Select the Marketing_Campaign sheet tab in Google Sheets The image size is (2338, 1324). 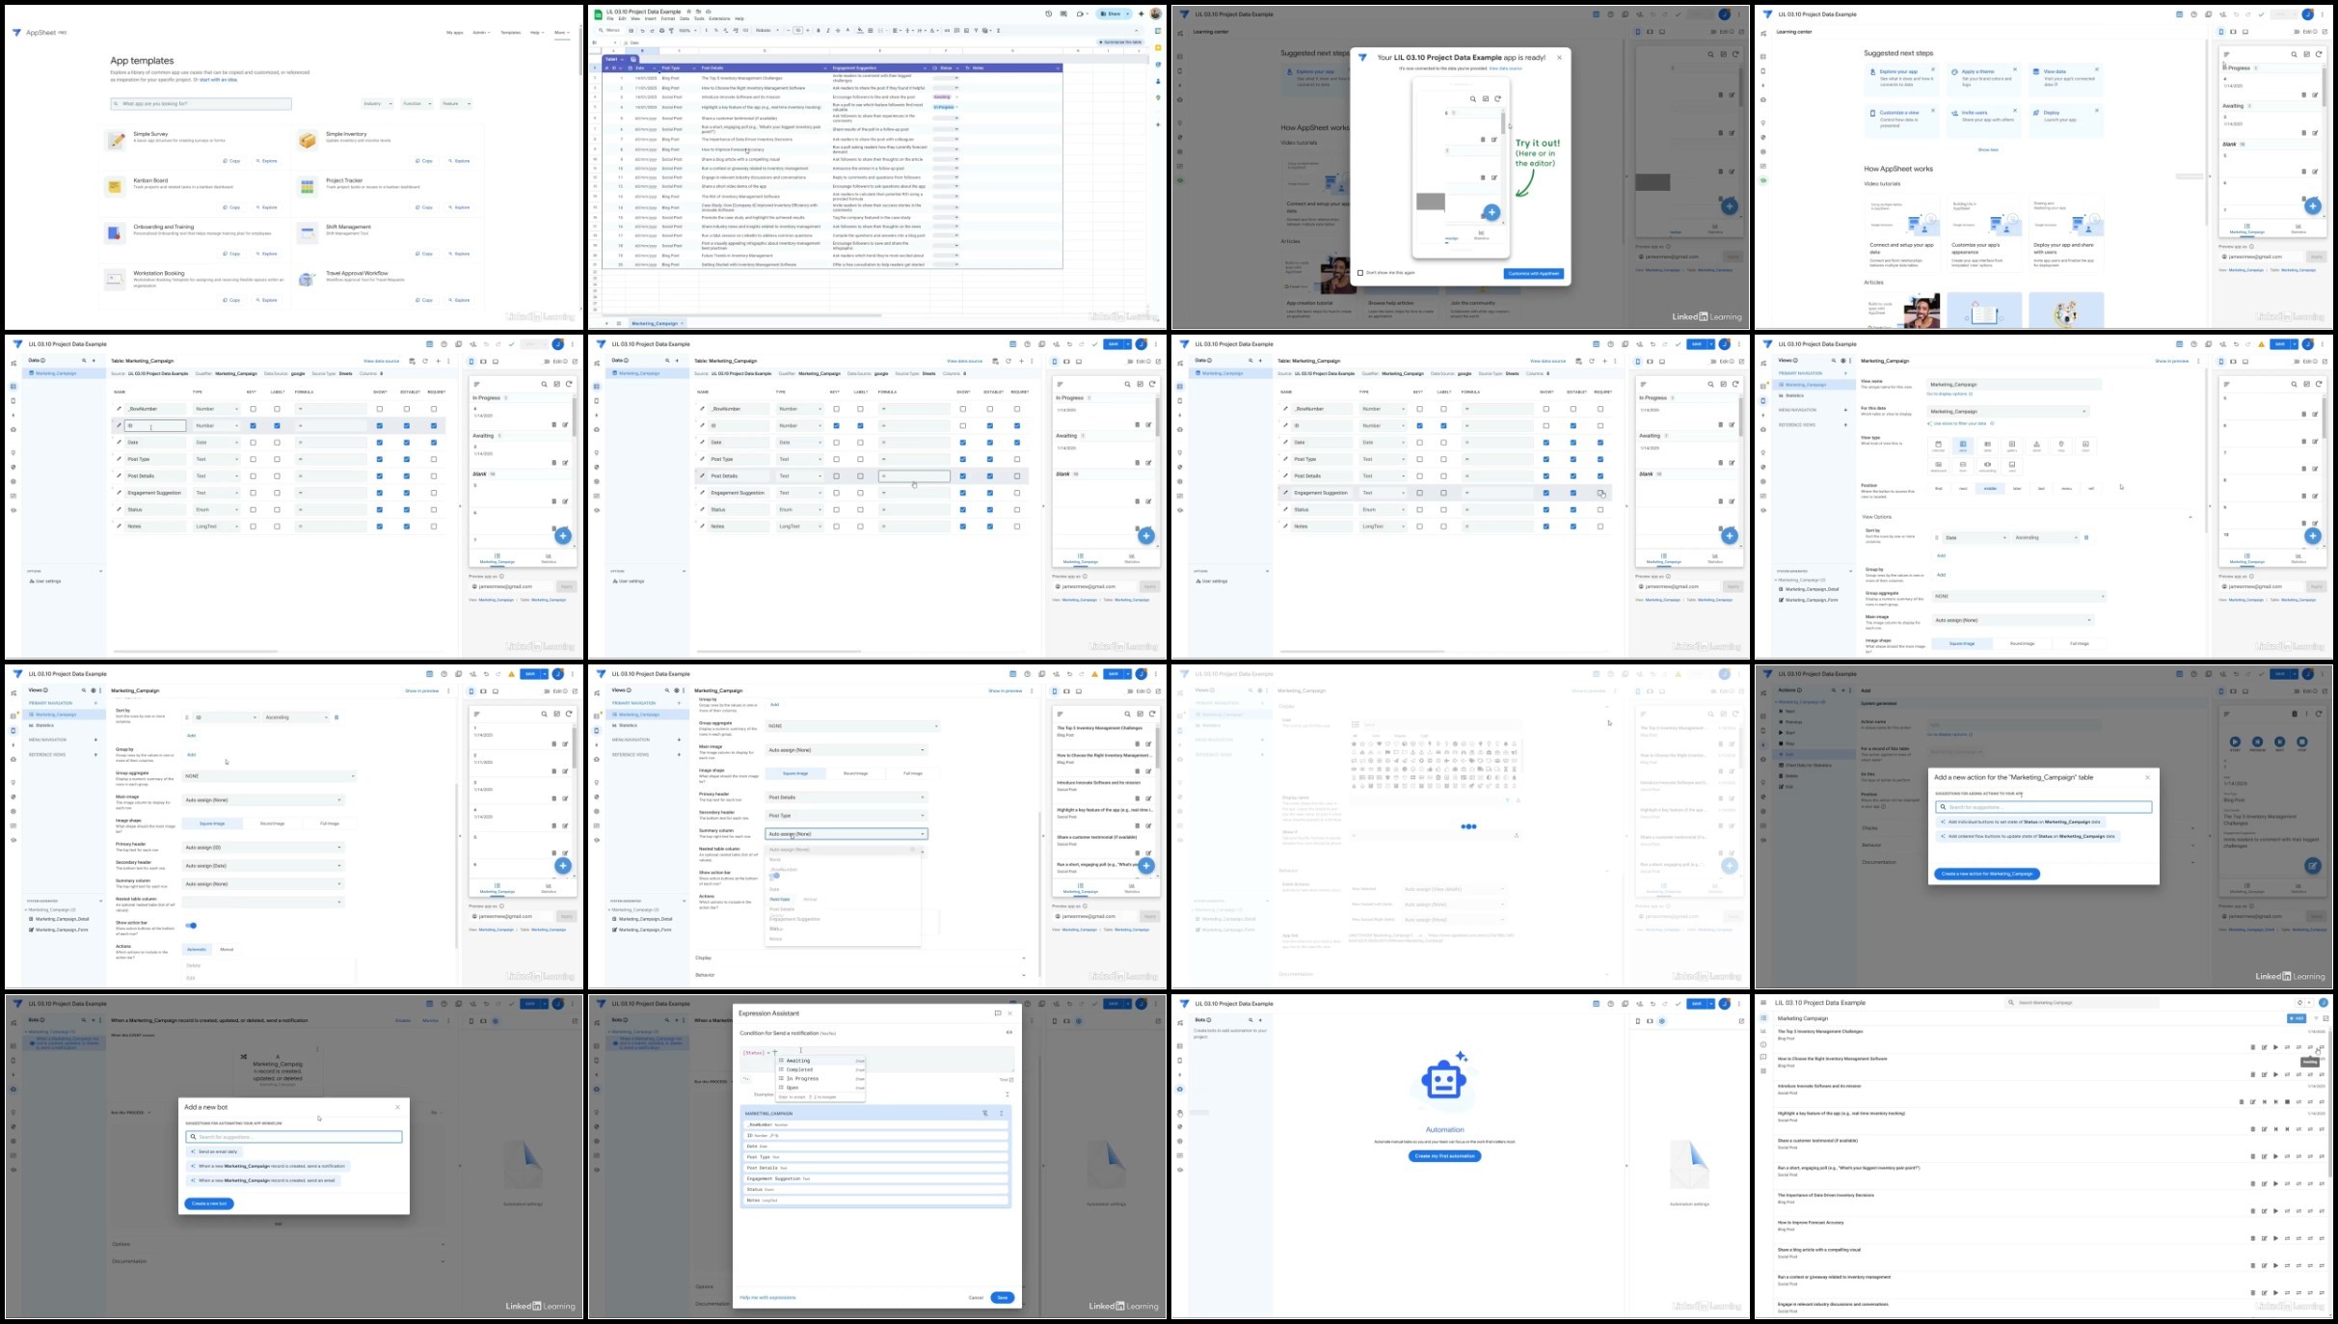point(656,323)
